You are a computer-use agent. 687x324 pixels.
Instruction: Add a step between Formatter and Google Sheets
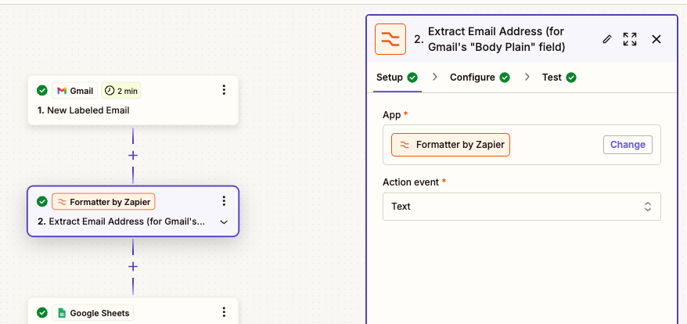(x=133, y=267)
